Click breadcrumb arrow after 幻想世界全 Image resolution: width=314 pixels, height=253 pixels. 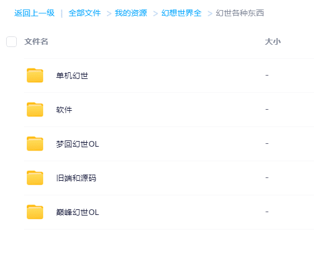(x=210, y=13)
